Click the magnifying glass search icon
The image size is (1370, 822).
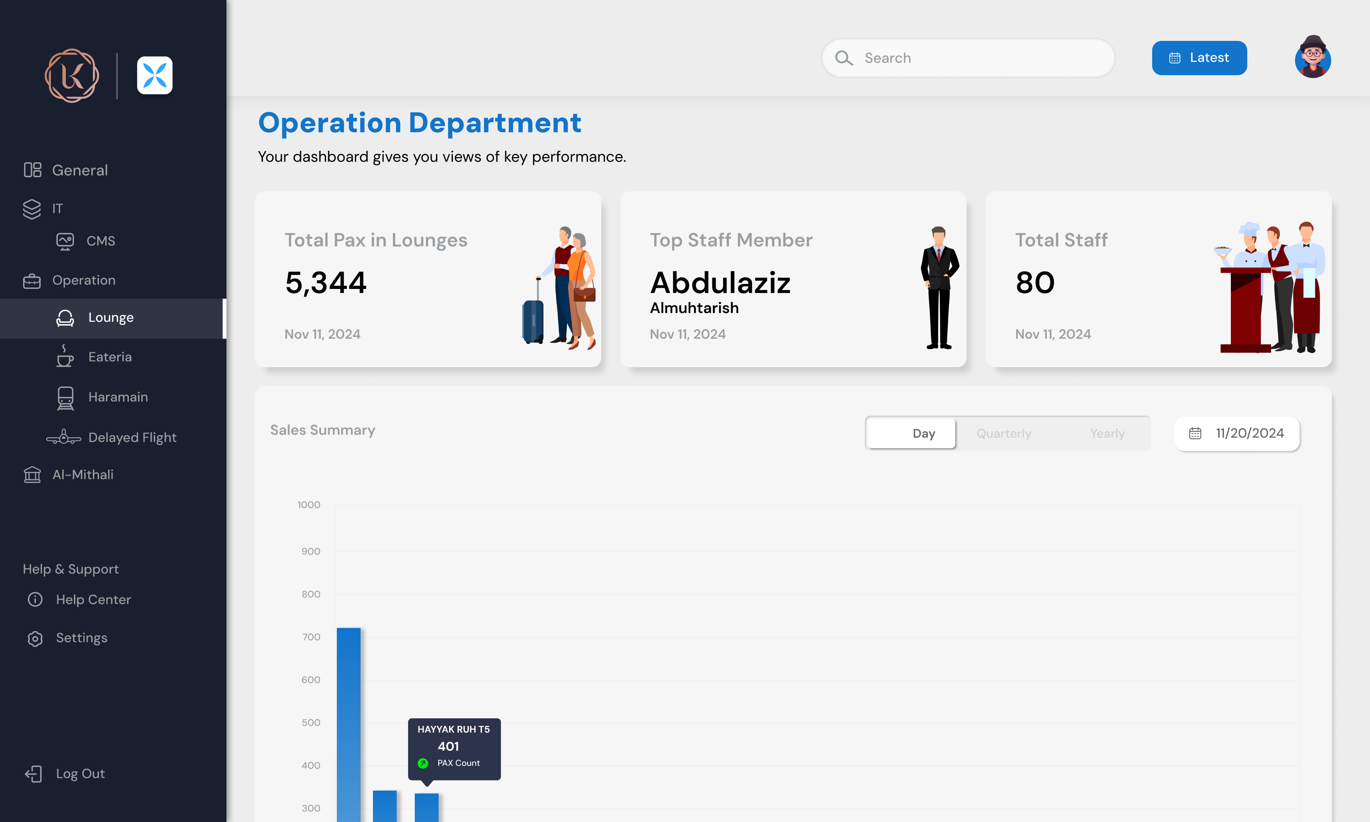click(x=844, y=58)
